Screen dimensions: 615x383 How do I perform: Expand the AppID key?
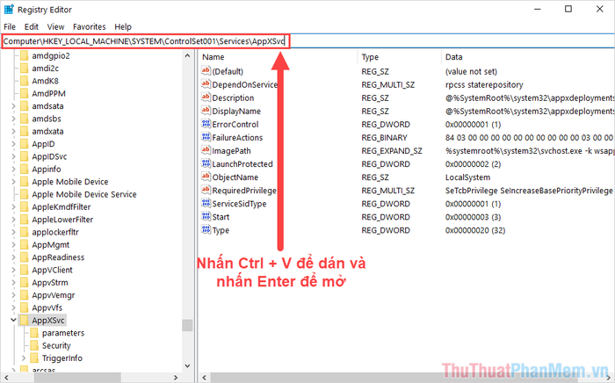coord(13,144)
